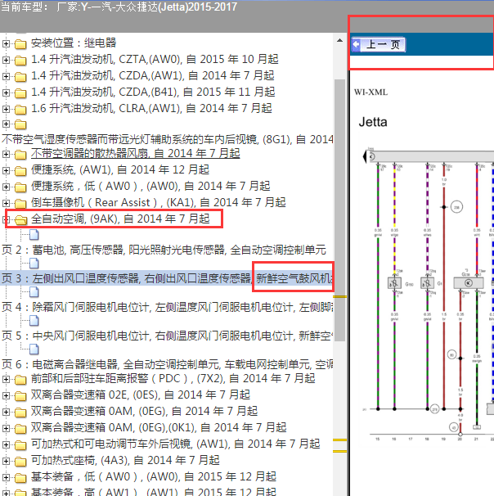Click folder icon of 双离合器变速箱 0AM, (0EG), 自
The image size is (494, 496).
[x=20, y=412]
